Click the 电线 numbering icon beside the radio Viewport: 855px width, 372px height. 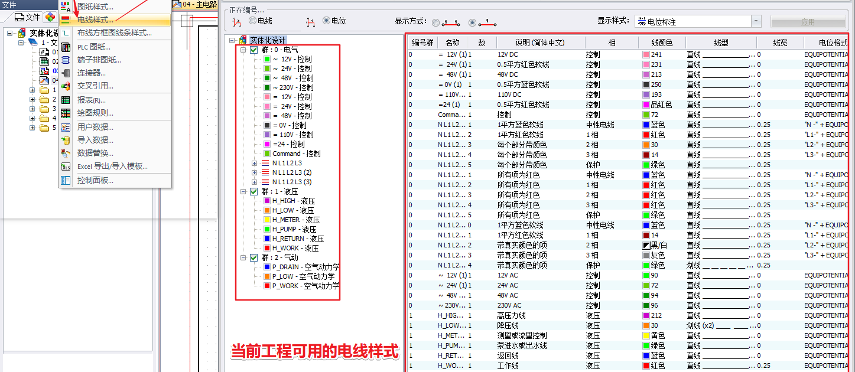[238, 22]
